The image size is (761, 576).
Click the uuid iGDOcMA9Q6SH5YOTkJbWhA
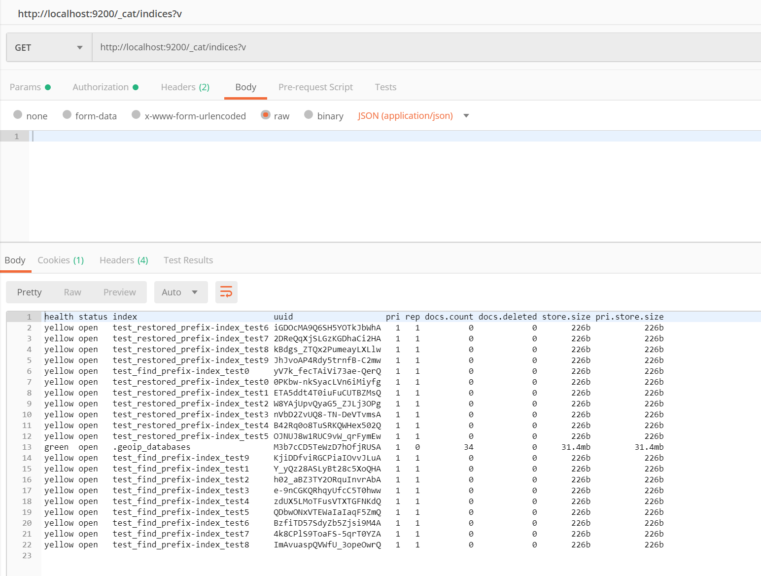click(x=327, y=327)
